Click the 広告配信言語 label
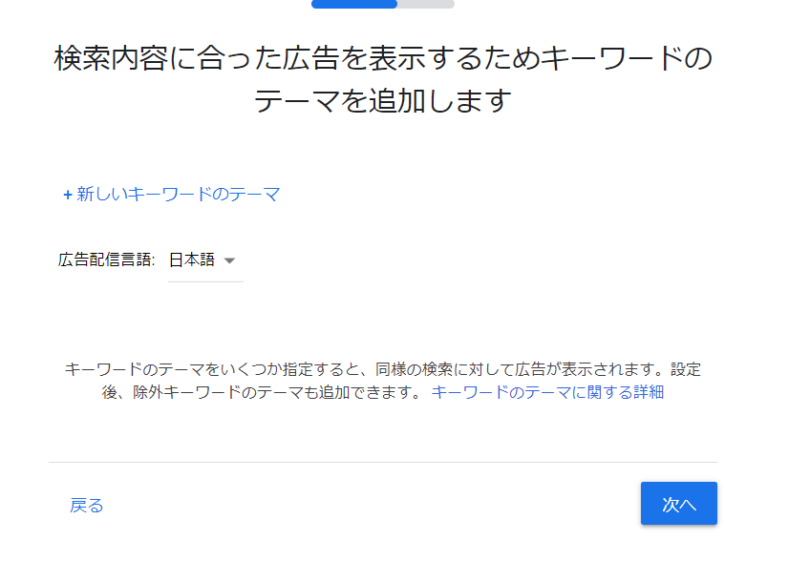Viewport: 810px width, 561px height. coord(106,260)
